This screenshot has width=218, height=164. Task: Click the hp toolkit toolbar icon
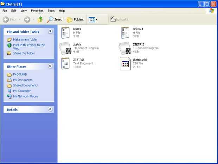click(x=113, y=19)
